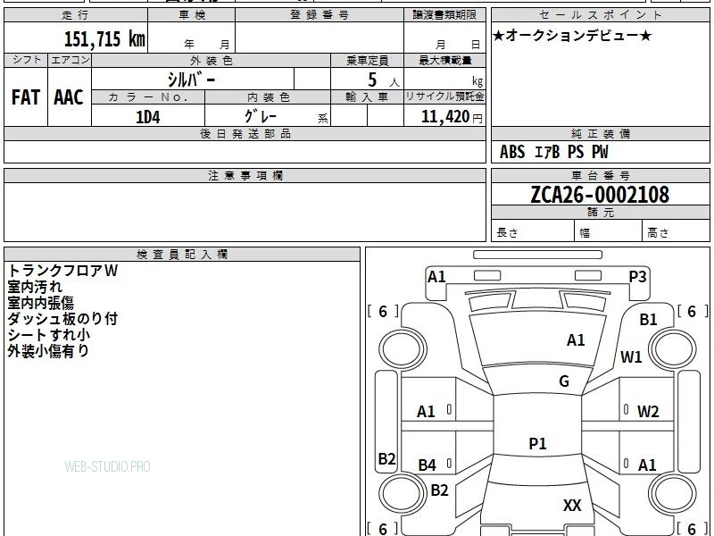
Task: Select the AAC air conditioner cell
Action: pos(70,97)
